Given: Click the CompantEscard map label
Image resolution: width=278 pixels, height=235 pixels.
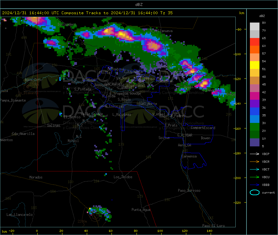Looking at the screenshot, I should click(203, 128).
